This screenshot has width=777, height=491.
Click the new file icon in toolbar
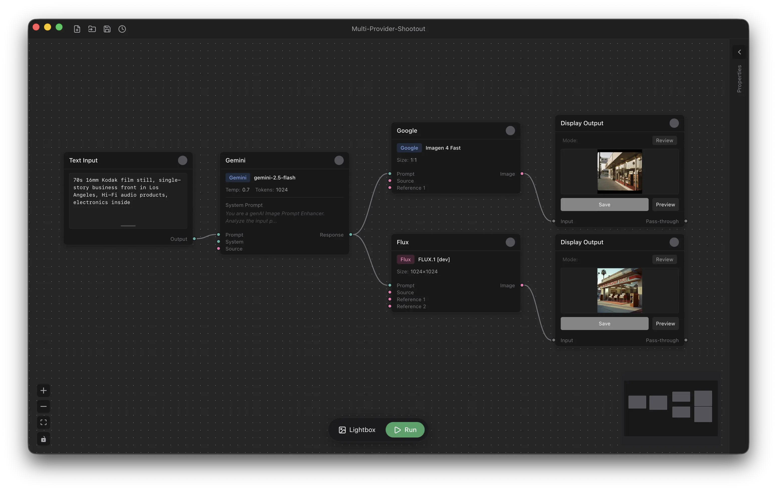77,29
